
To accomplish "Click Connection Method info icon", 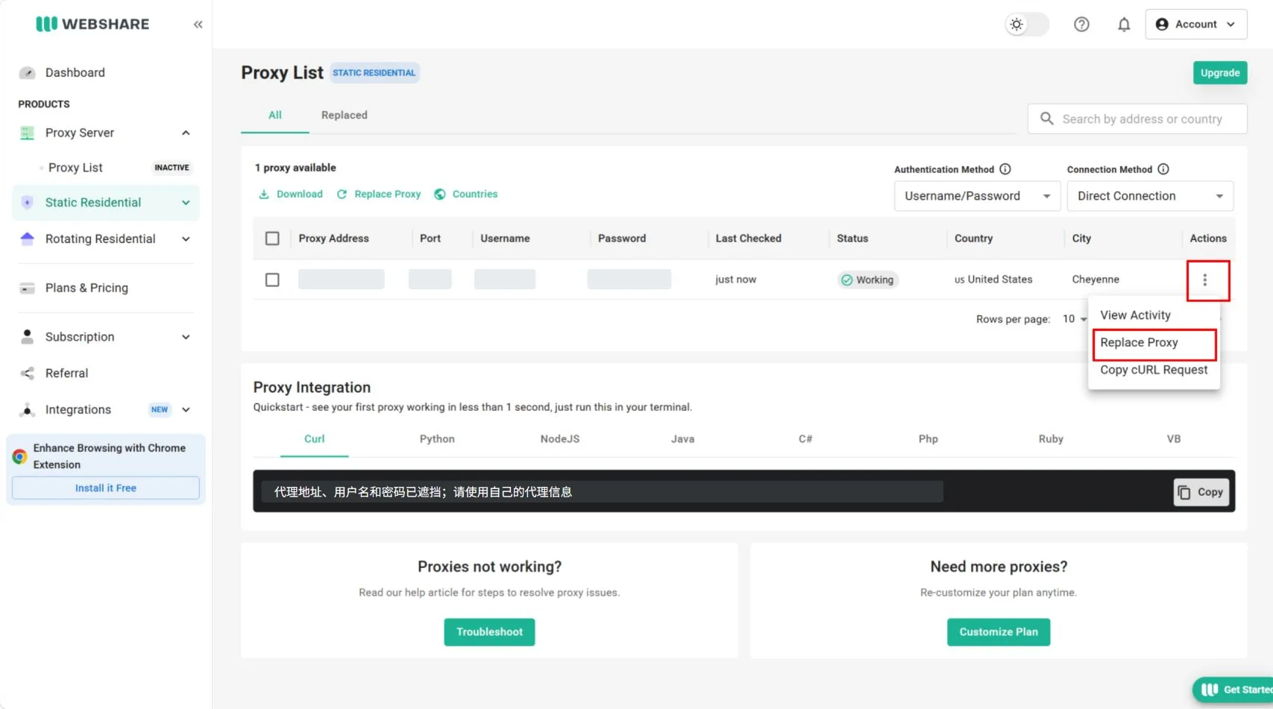I will (1163, 169).
